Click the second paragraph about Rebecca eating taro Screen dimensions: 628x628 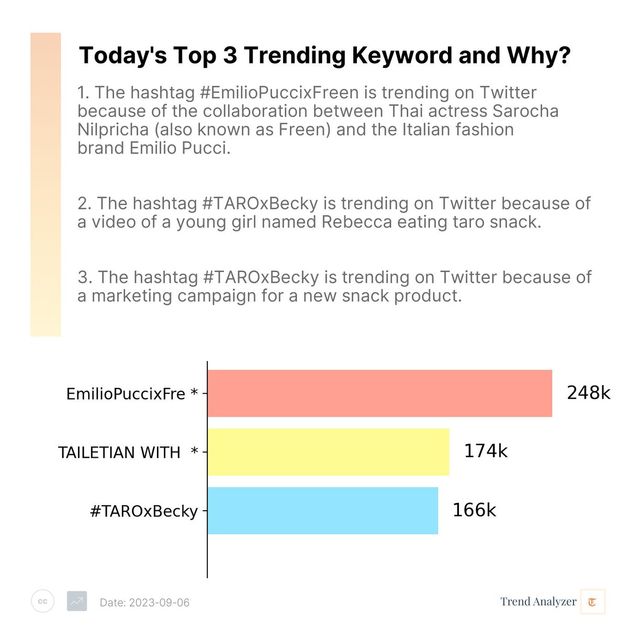pos(334,212)
